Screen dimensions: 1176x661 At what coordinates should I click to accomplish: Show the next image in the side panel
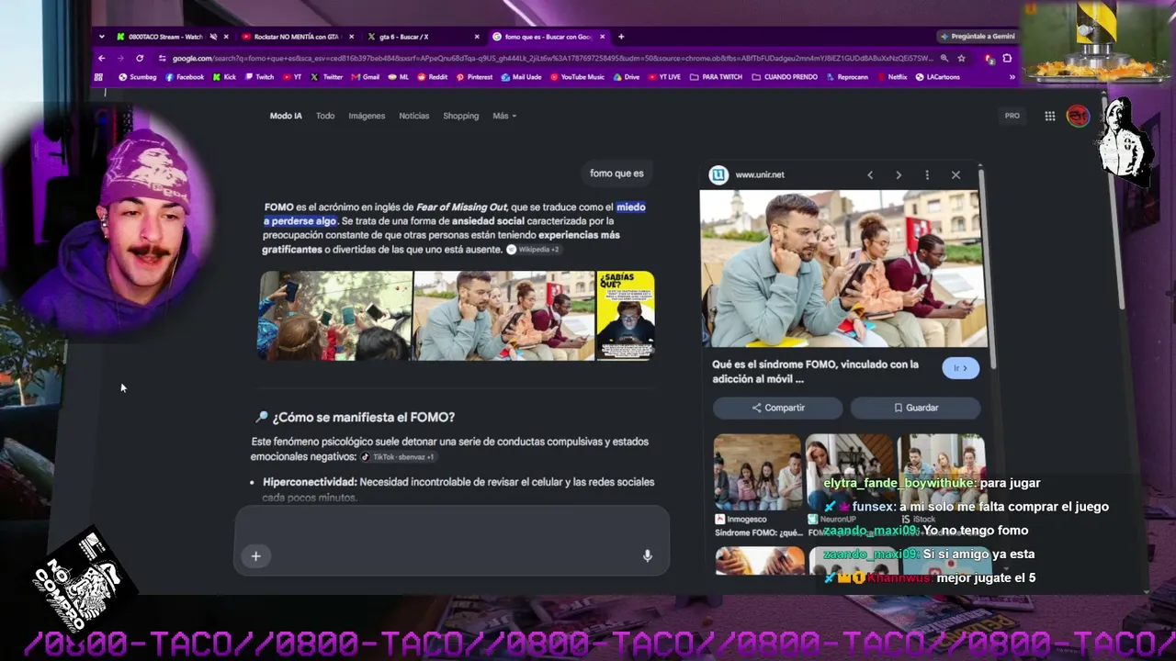(899, 174)
